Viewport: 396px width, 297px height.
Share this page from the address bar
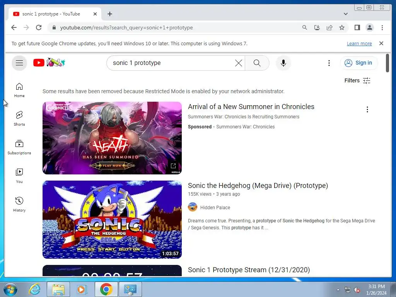pos(329,27)
